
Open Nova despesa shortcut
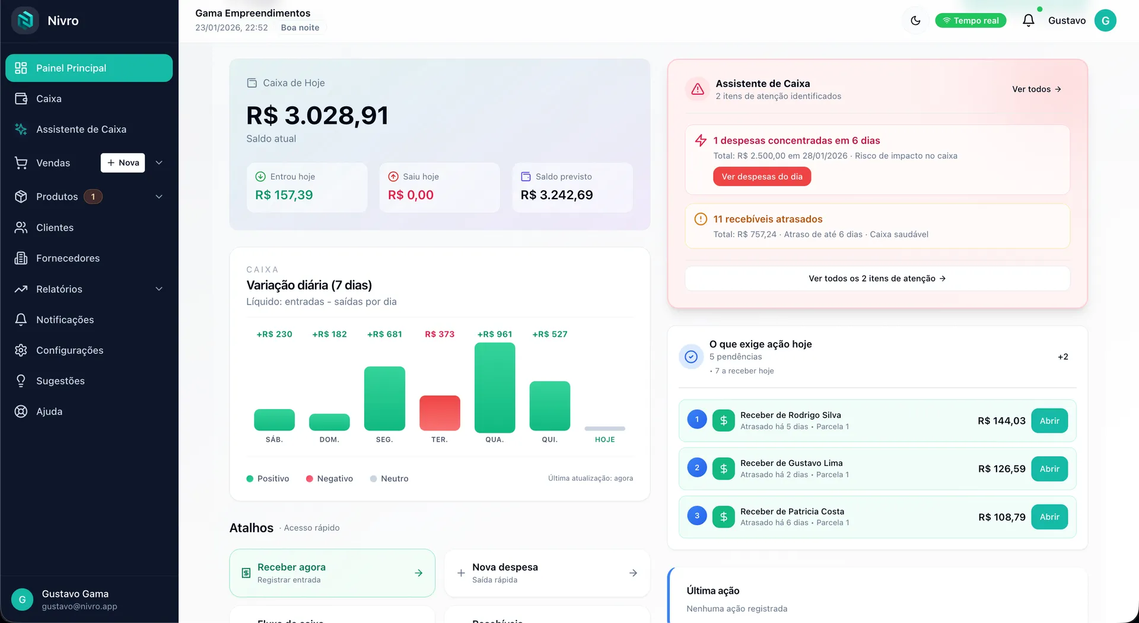(x=547, y=573)
